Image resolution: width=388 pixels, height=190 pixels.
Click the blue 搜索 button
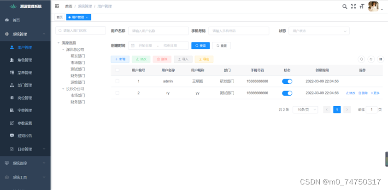(x=200, y=46)
